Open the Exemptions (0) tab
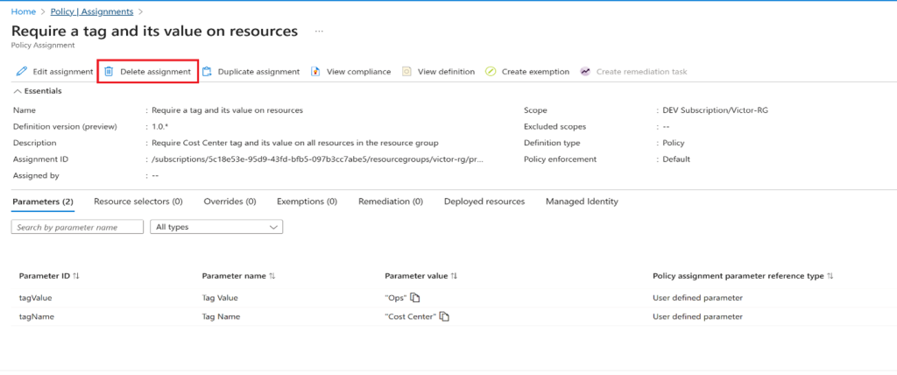The width and height of the screenshot is (897, 375). tap(307, 202)
